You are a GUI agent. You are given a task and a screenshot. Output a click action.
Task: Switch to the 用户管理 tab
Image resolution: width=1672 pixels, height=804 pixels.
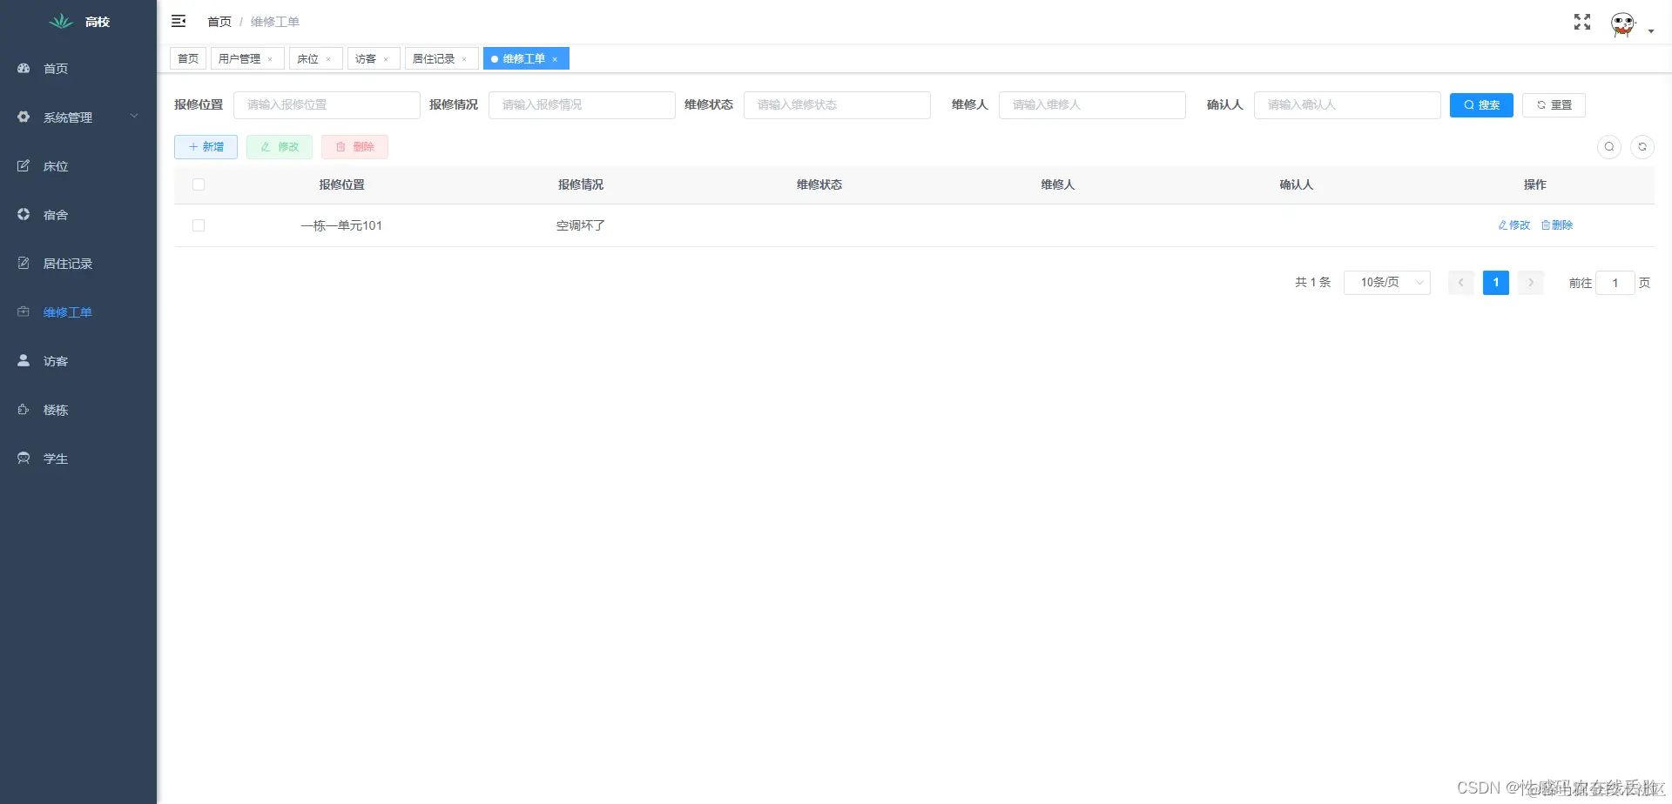(x=241, y=58)
